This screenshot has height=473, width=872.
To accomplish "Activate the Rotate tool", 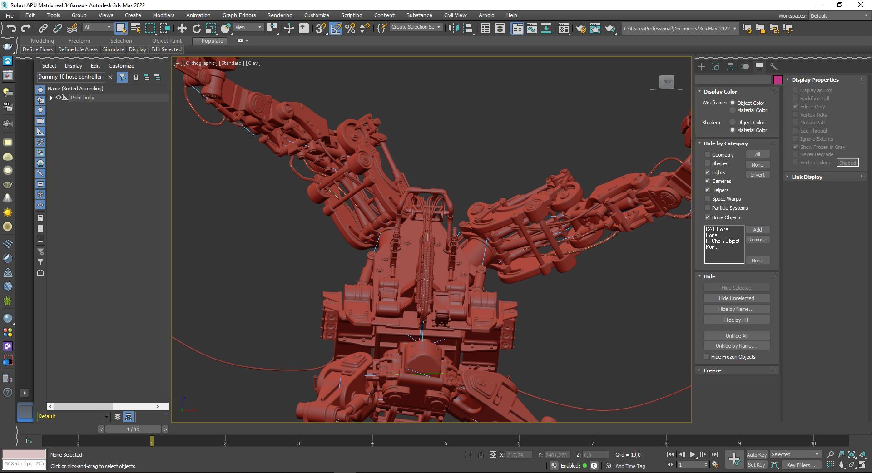I will (196, 29).
